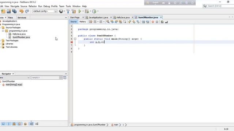Viewport: 234px width, 131px height.
Task: Switch to HelloJava.java editor tab
Action: [x=123, y=17]
